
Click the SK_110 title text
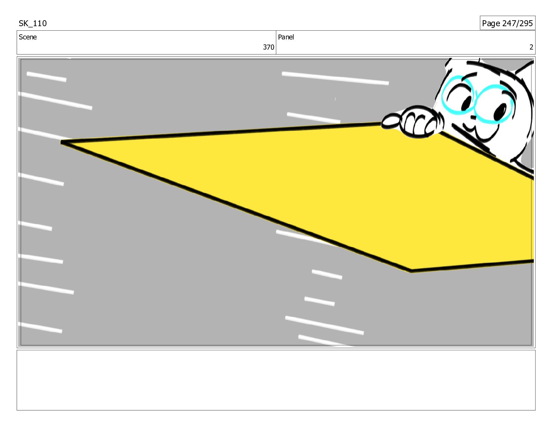[32, 23]
